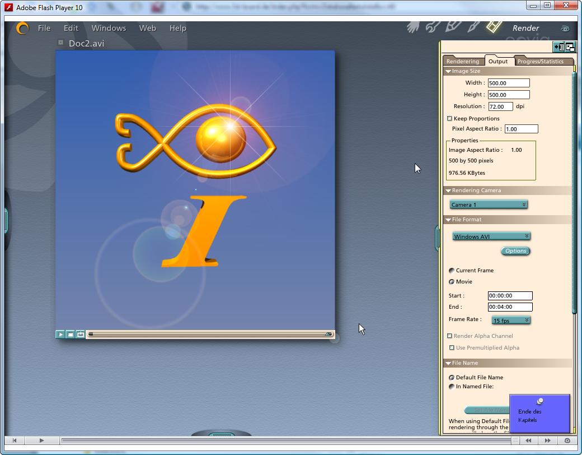Click the Start time input field
The image size is (582, 455).
[x=510, y=295]
